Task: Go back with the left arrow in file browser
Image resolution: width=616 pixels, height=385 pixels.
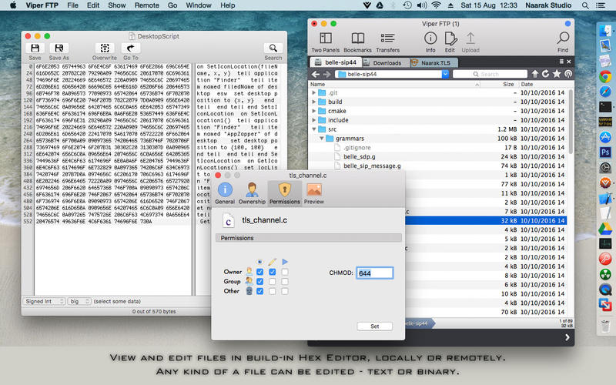Action: point(316,74)
